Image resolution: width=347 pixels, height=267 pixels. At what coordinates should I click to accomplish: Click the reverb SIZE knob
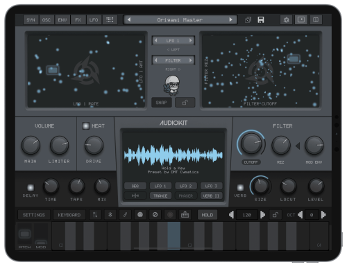click(x=261, y=186)
